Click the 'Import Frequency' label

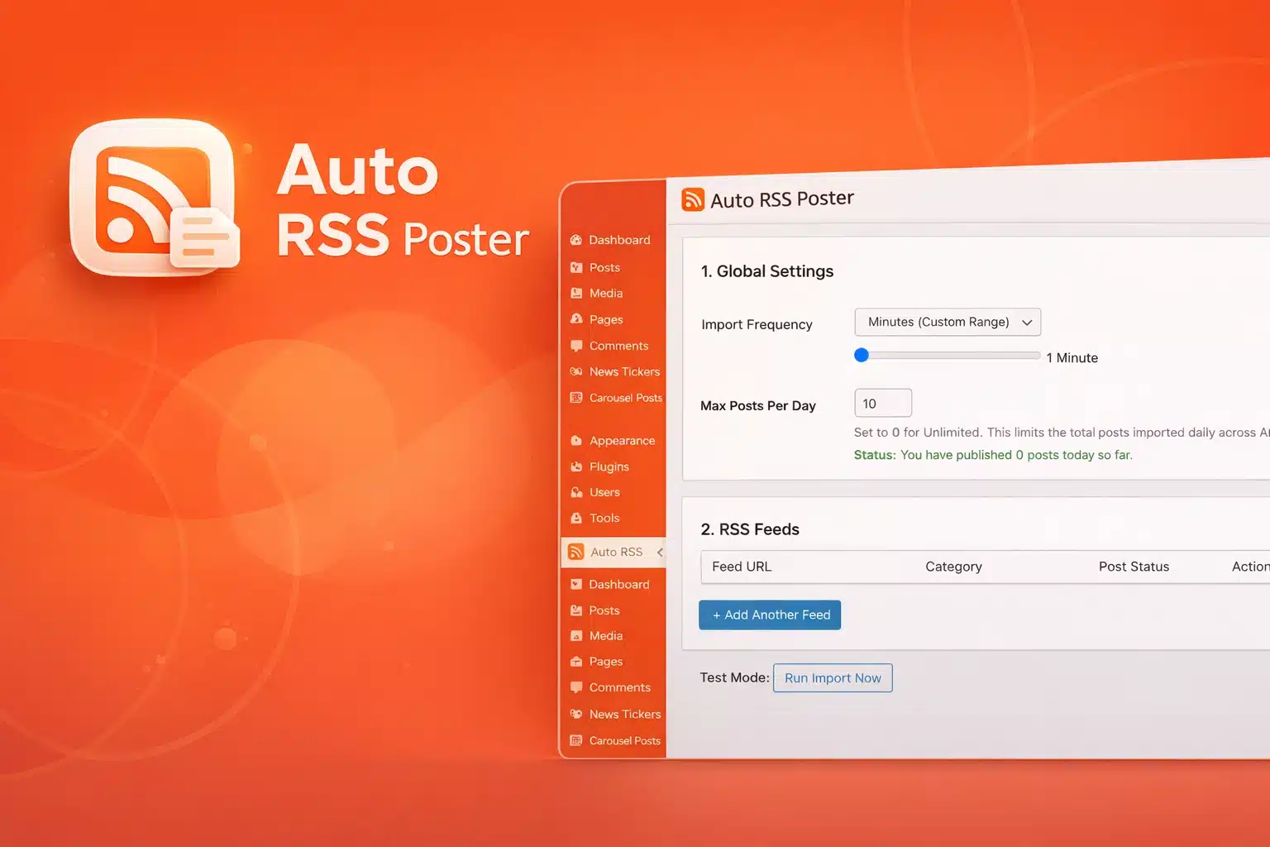pyautogui.click(x=757, y=324)
